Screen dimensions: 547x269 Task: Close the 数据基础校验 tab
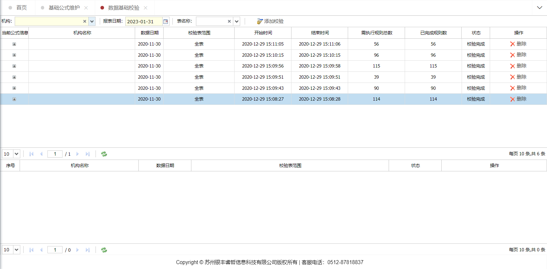pos(146,8)
